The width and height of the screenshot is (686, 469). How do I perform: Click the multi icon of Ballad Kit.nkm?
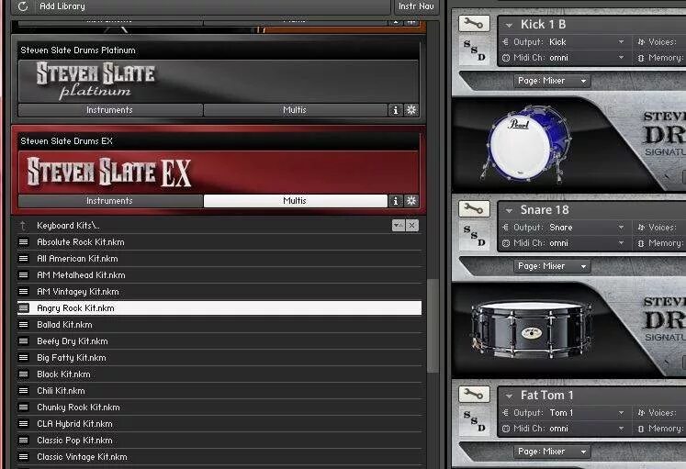23,324
